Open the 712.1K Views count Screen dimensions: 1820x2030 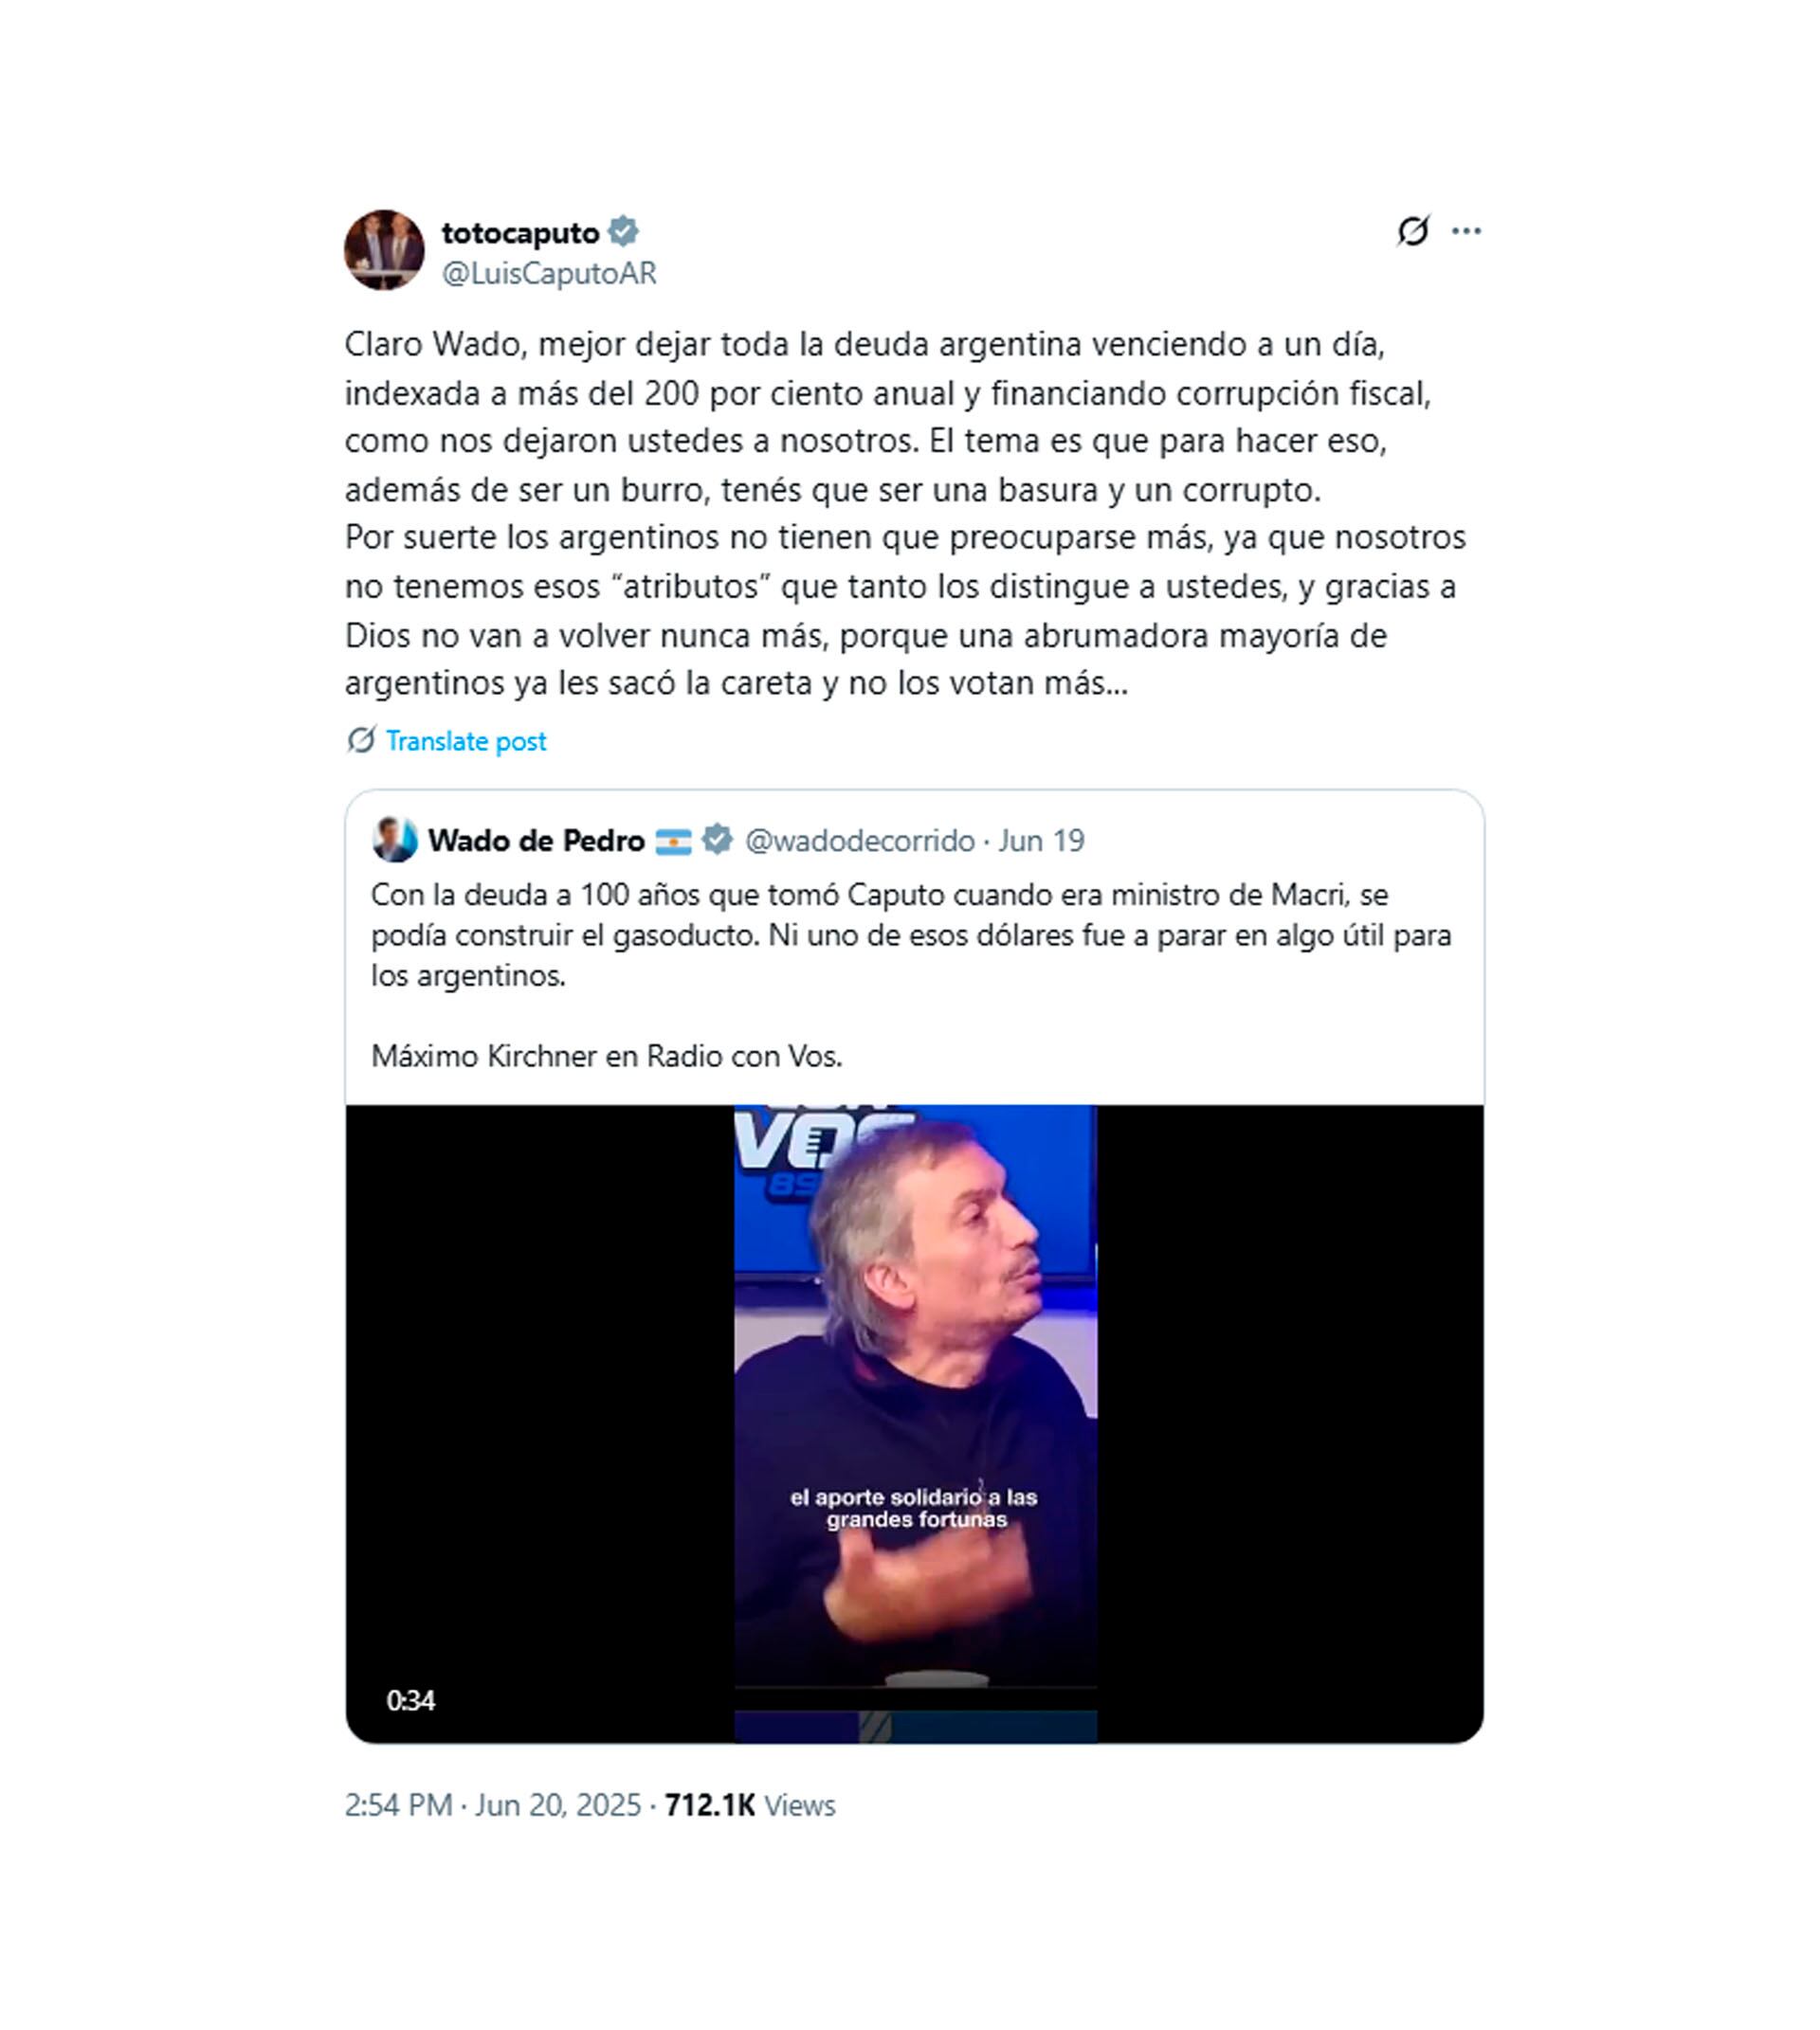750,1805
